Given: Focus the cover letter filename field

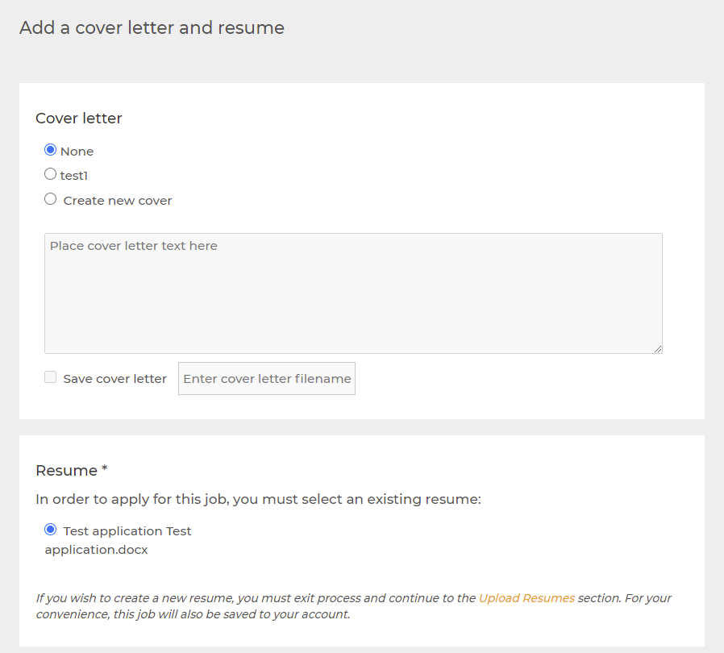Looking at the screenshot, I should (267, 379).
